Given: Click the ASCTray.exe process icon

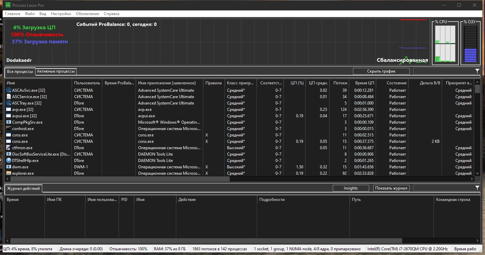Looking at the screenshot, I should [9, 103].
